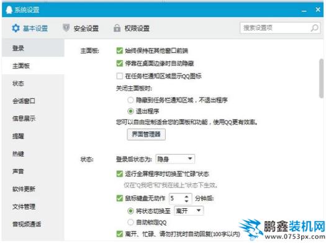Uncheck 停靠在桌面边缘时自动隐藏

click(x=120, y=63)
